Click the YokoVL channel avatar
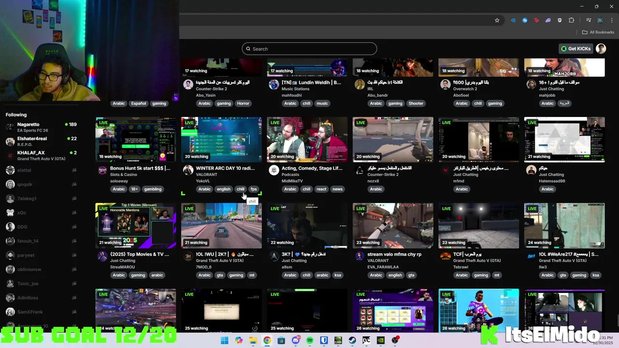619x348 pixels. pos(188,170)
